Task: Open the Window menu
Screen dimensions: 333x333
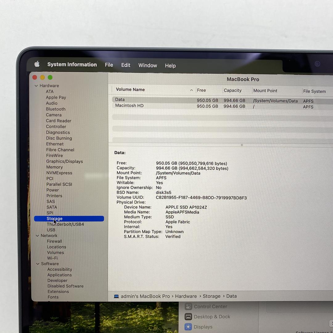Action: [x=147, y=65]
